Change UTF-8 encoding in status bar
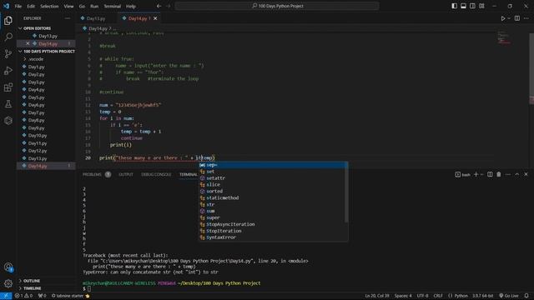534x300 pixels. pyautogui.click(x=423, y=296)
